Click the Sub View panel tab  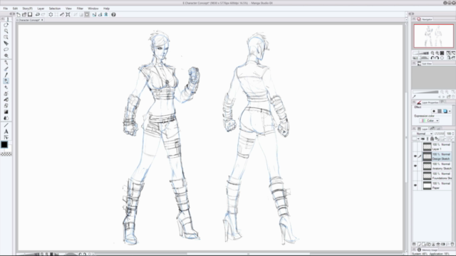[425, 63]
